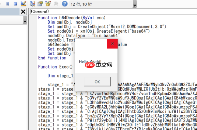Click the CreateObject("Msxml2.DOMDocument.3.0") line
Viewport: 197px width, 130px height.
[x=107, y=27]
